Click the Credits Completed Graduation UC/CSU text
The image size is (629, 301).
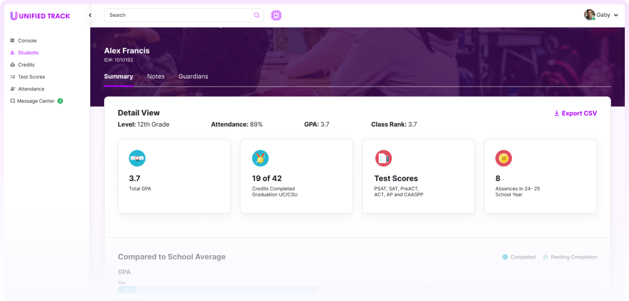point(275,192)
